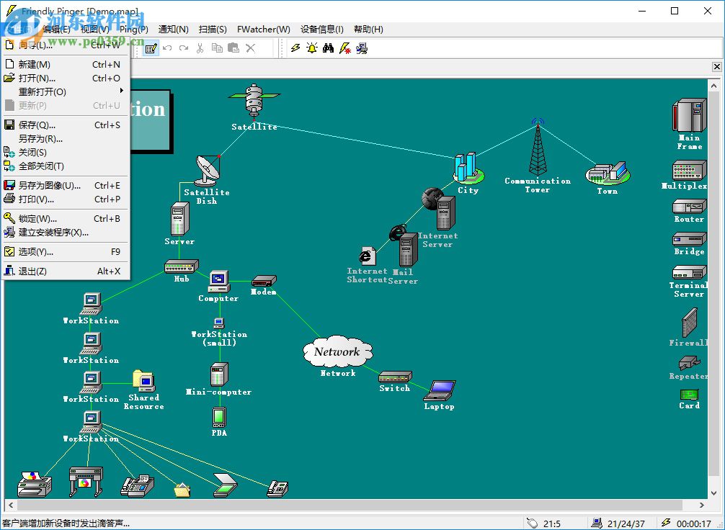This screenshot has height=530, width=725.
Task: Open the 帮助(H) menu
Action: click(x=368, y=29)
